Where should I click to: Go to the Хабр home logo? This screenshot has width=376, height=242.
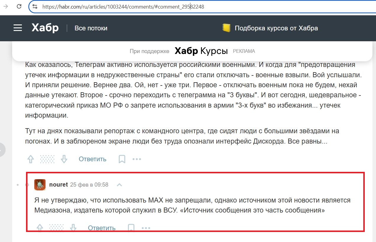pos(45,28)
